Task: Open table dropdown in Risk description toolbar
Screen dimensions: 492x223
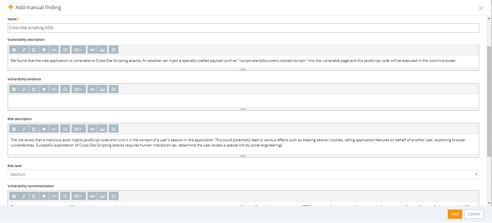Action: tap(78, 129)
